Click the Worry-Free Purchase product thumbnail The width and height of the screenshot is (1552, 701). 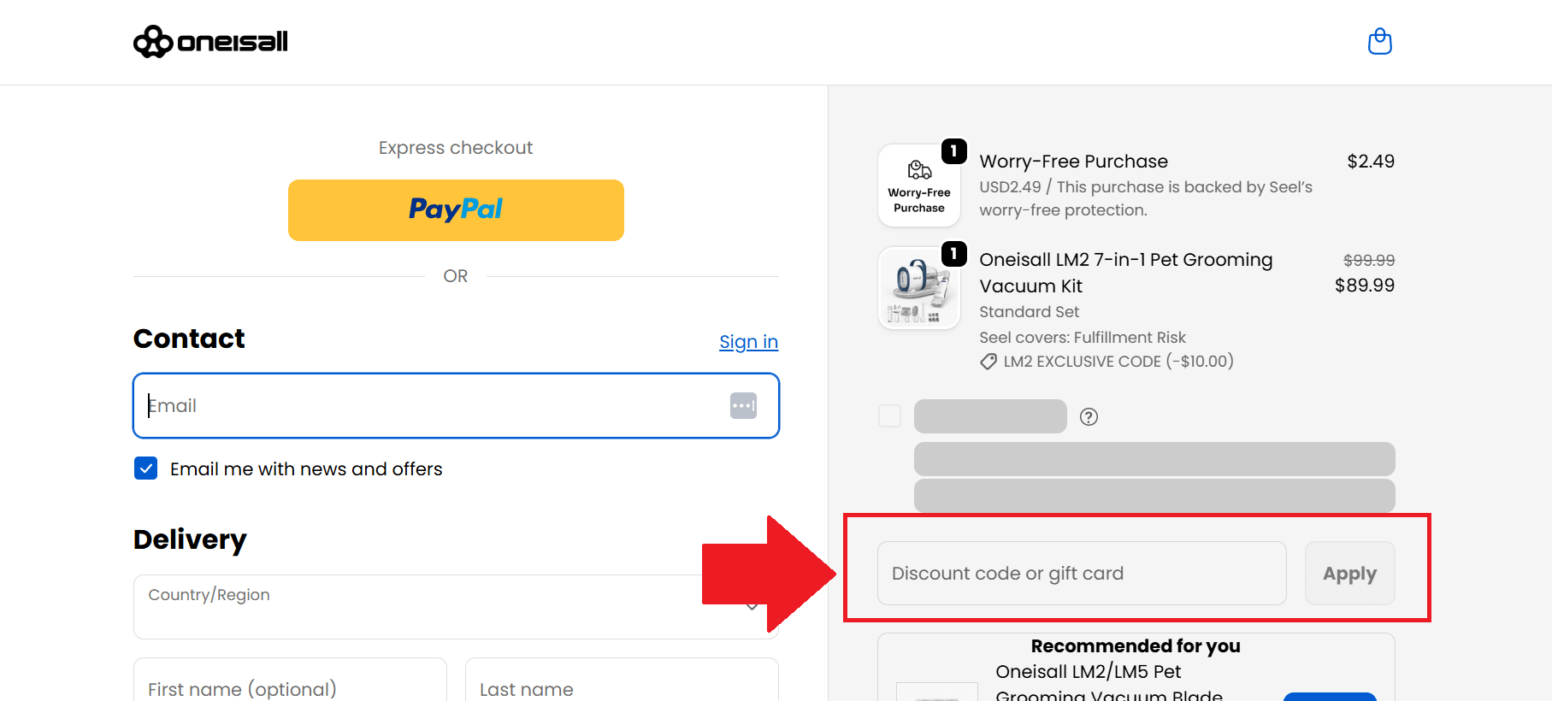point(919,186)
